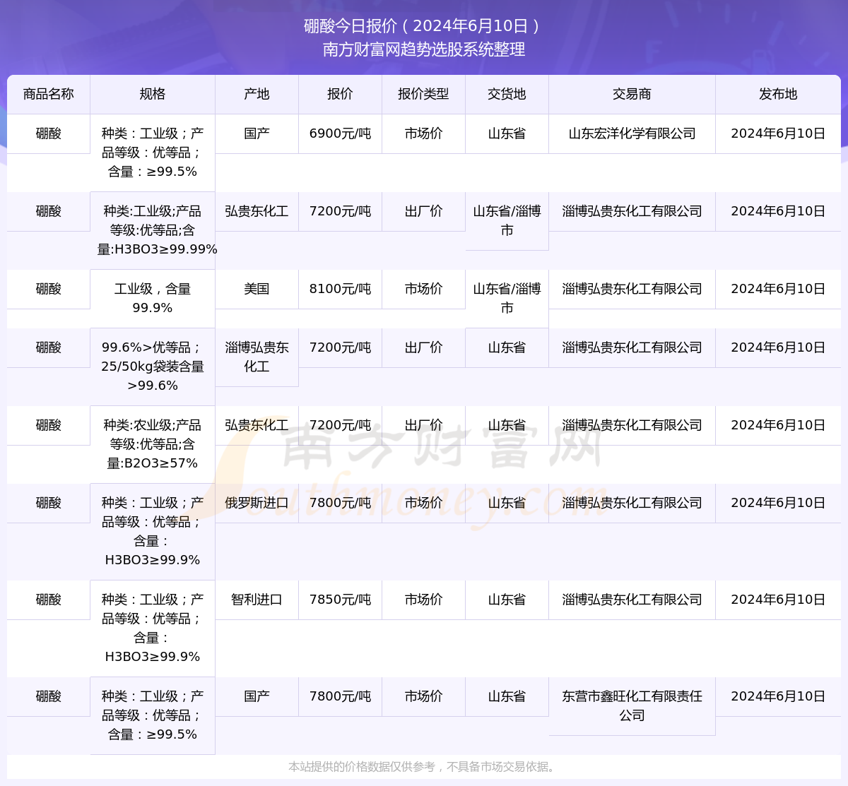Select the 交货地 column header

pos(507,94)
